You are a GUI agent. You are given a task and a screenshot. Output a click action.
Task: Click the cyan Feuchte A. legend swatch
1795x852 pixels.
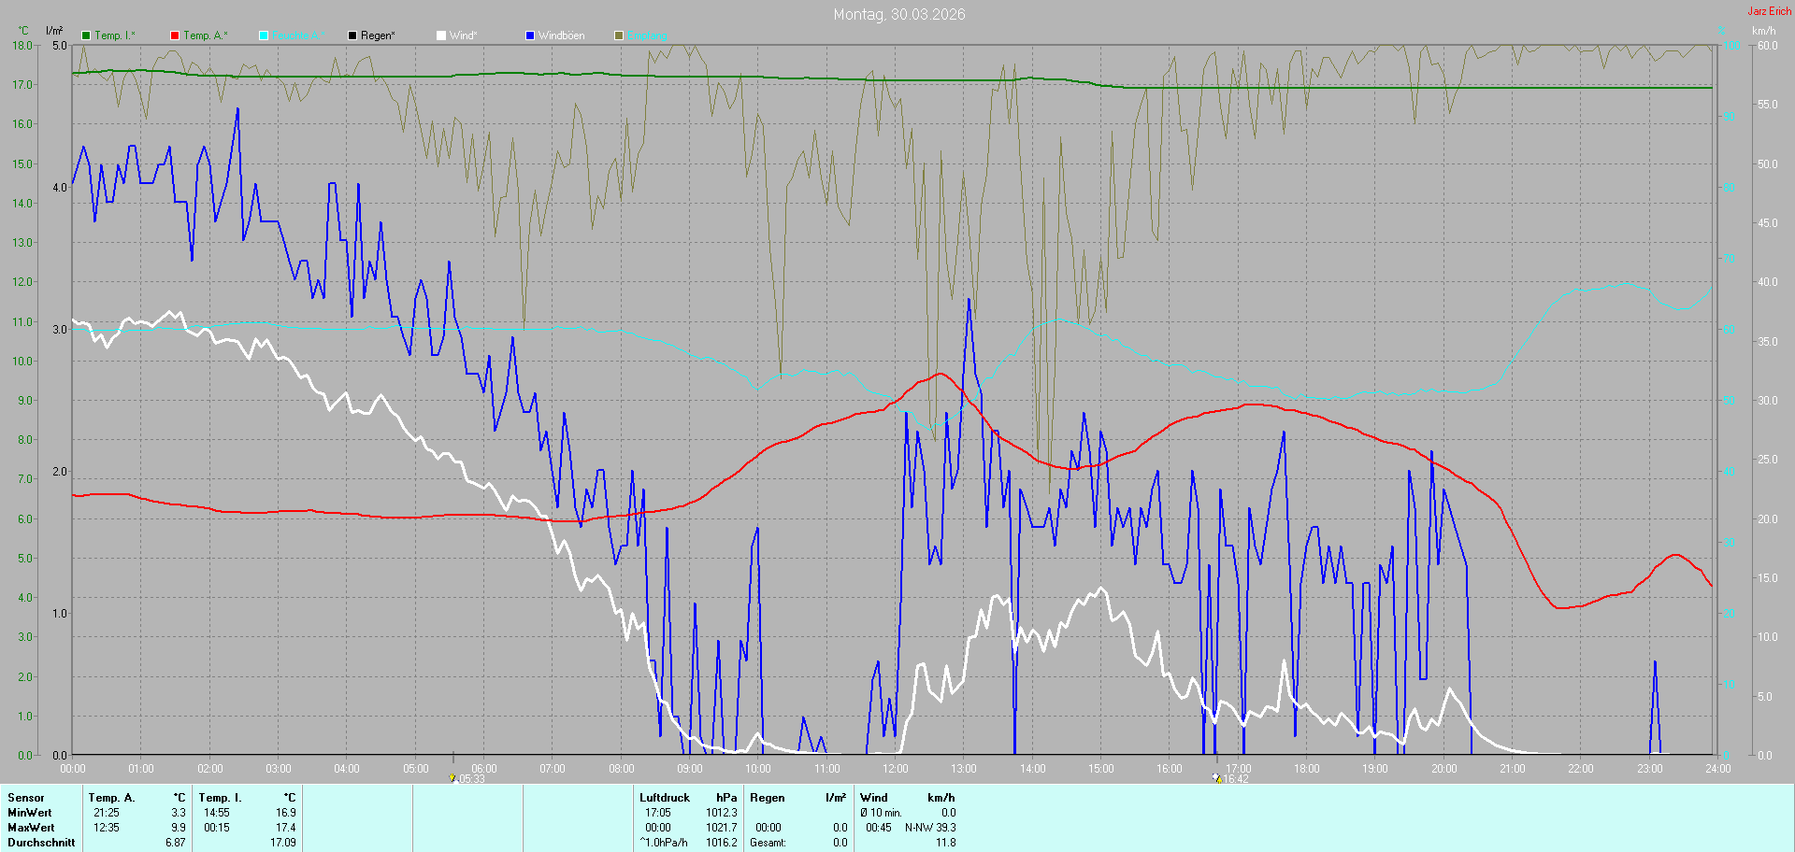264,35
